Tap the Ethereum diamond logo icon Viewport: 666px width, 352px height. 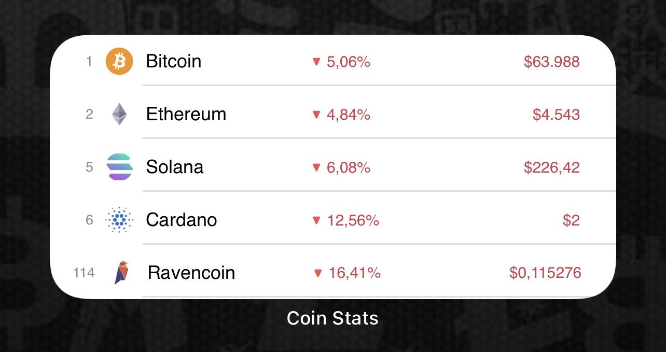(x=119, y=114)
